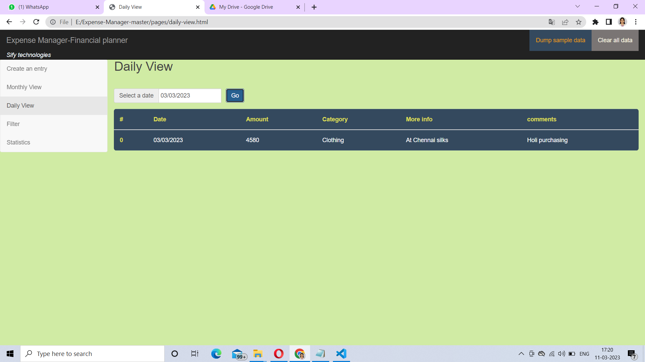Open the Chrome three-dot menu

pyautogui.click(x=636, y=22)
